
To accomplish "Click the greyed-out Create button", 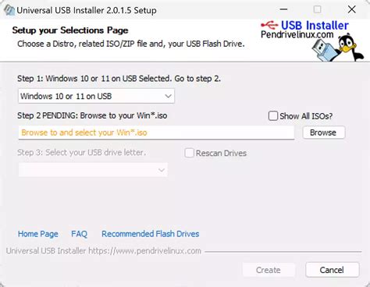I will [269, 270].
